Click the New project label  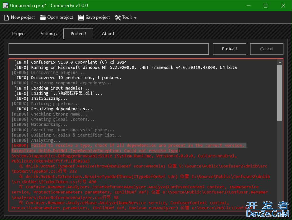click(x=23, y=17)
